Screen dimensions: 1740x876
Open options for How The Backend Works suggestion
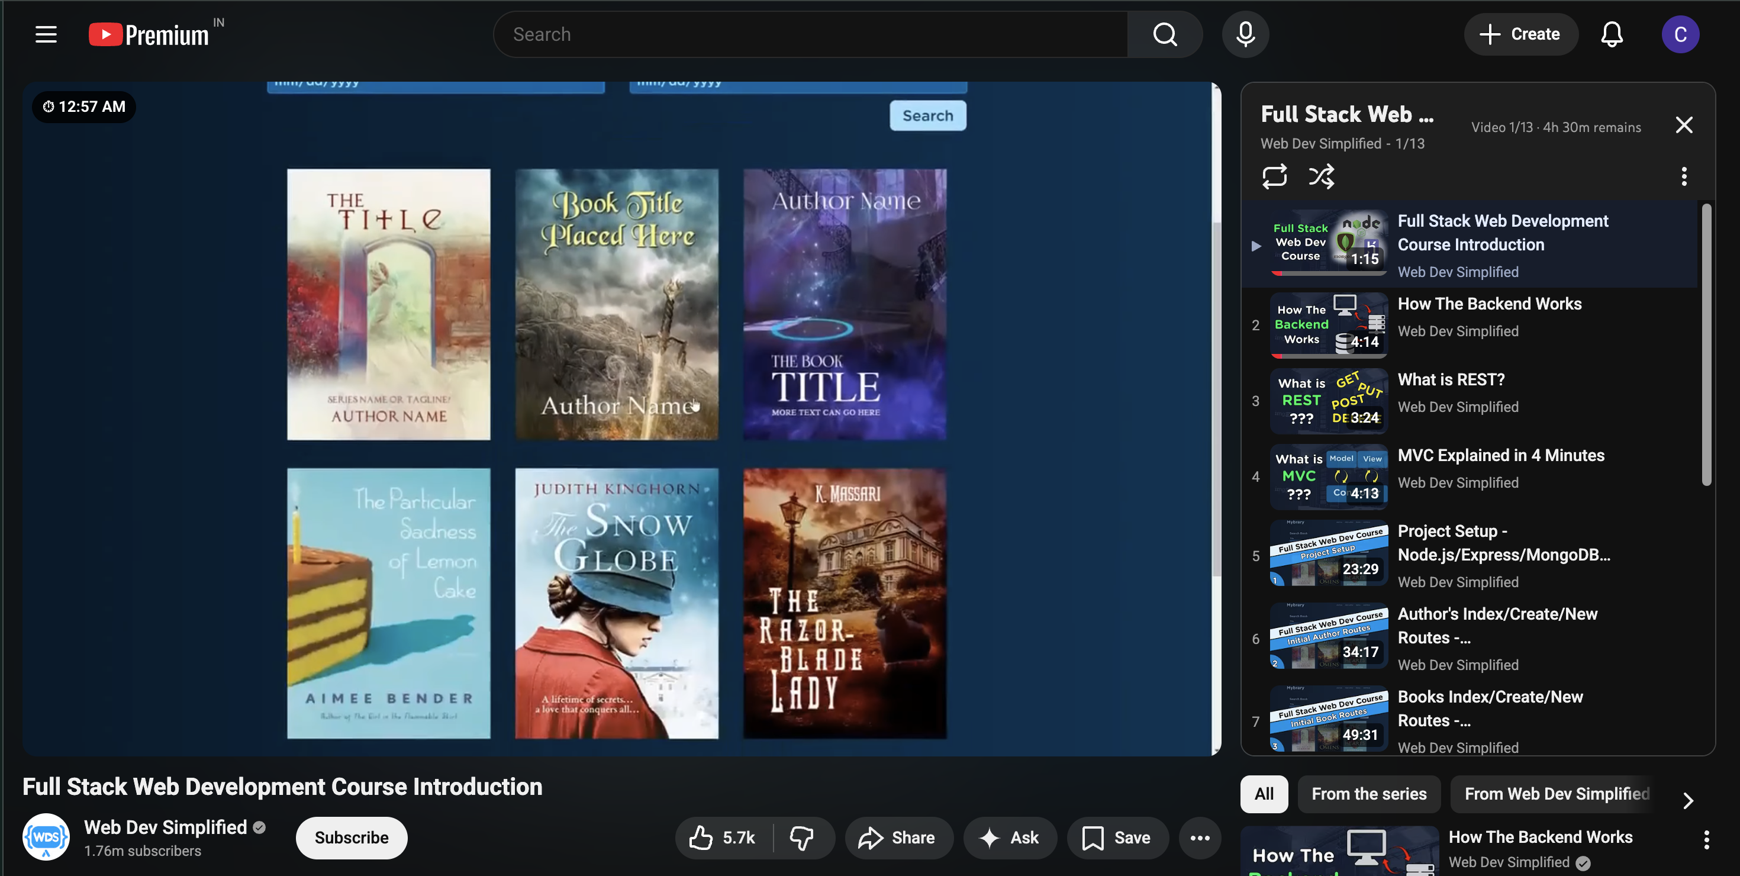(x=1706, y=839)
